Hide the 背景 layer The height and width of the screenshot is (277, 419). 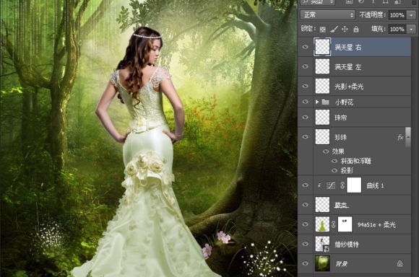305,263
